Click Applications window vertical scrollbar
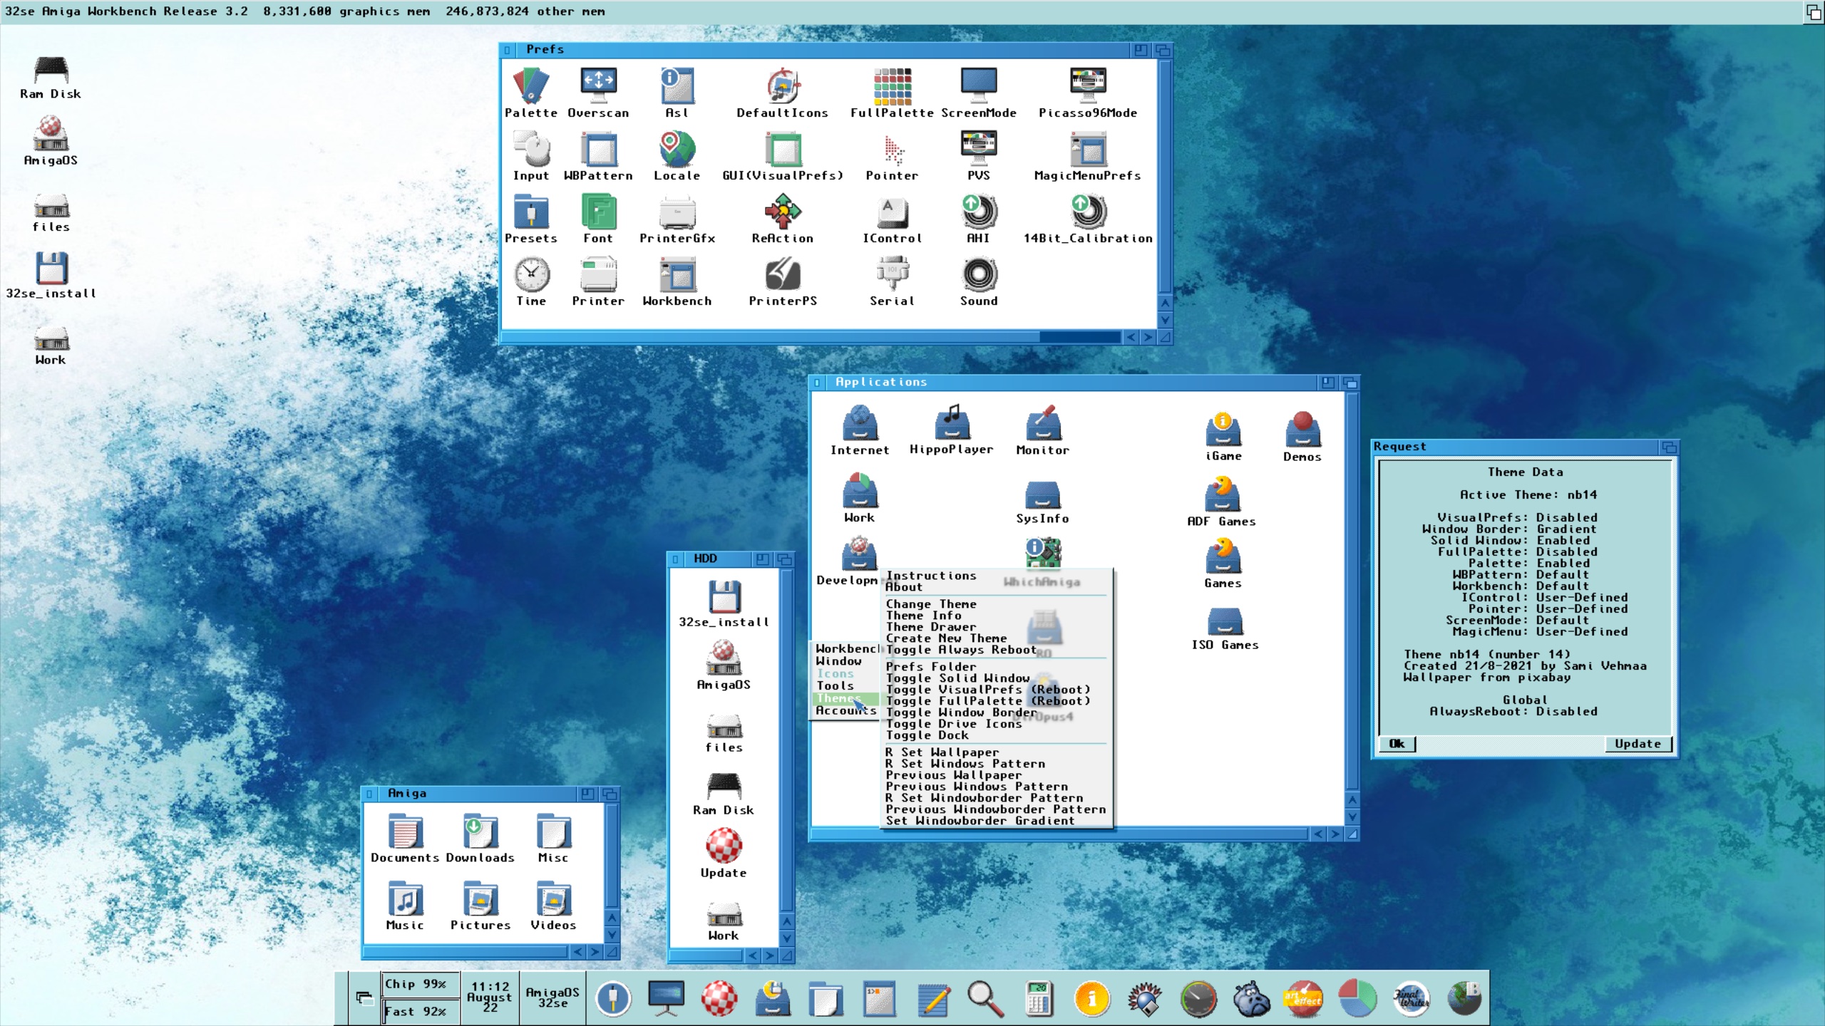The height and width of the screenshot is (1026, 1825). [x=1352, y=591]
